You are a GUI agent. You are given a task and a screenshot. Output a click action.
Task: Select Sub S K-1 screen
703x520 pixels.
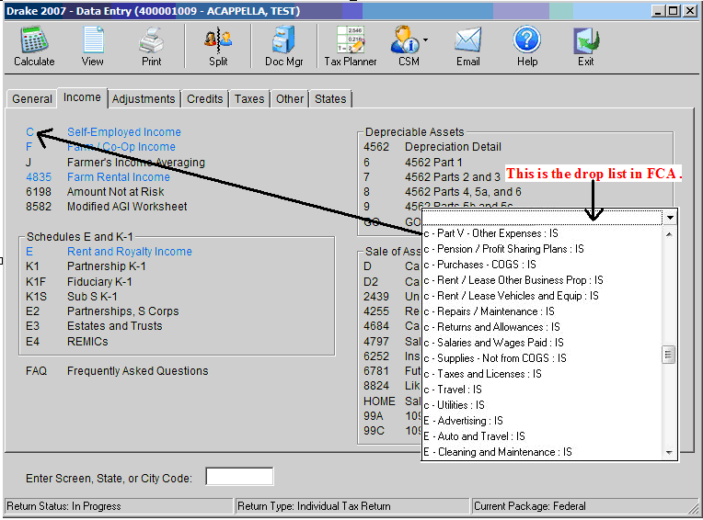(92, 296)
